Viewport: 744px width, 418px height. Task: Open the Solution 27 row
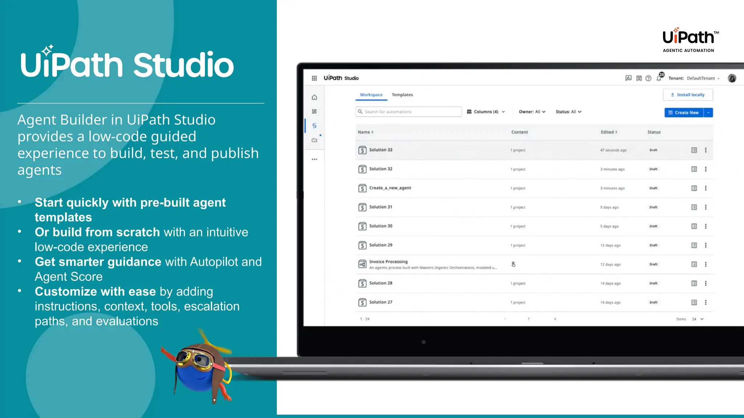[x=534, y=302]
